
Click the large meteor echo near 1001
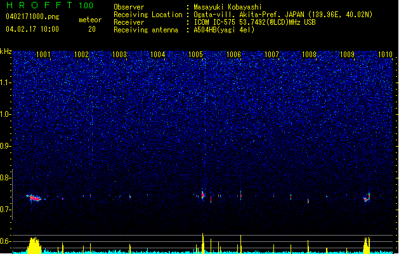[x=34, y=198]
